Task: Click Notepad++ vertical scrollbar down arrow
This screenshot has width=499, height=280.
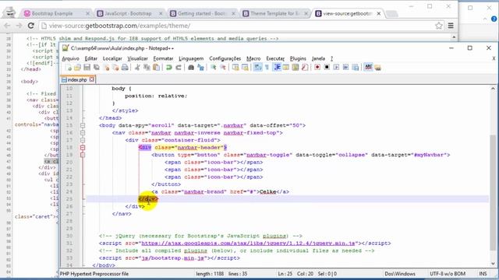Action: point(493,264)
